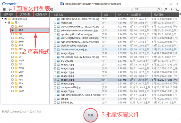Click image icon of background18.jpg
Screen dimensions: 181x123
[59, 87]
